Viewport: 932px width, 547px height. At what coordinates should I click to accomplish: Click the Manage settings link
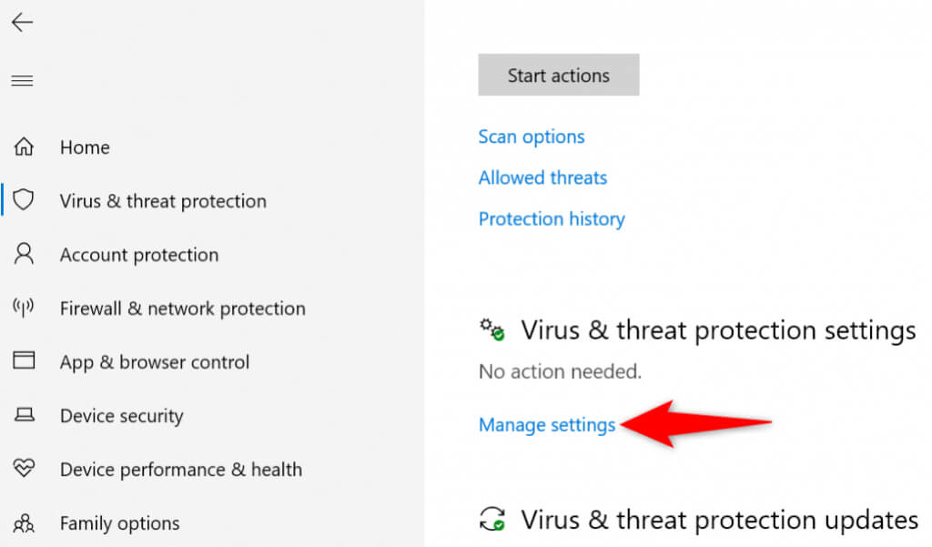pos(547,424)
